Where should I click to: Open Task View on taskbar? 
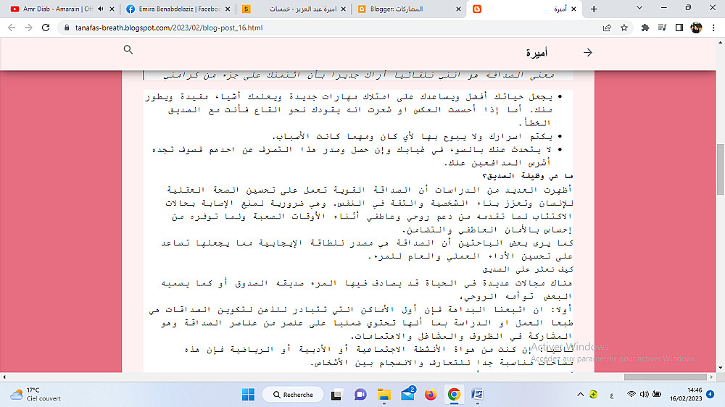click(336, 395)
